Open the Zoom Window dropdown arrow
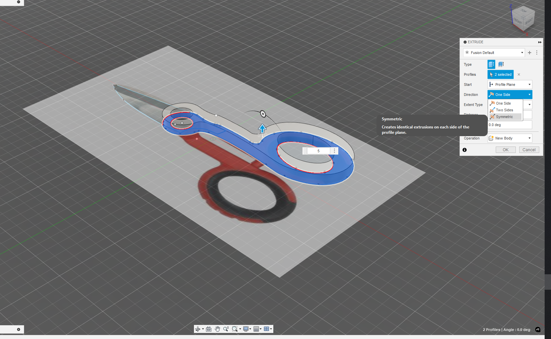This screenshot has height=339, width=551. (x=240, y=329)
